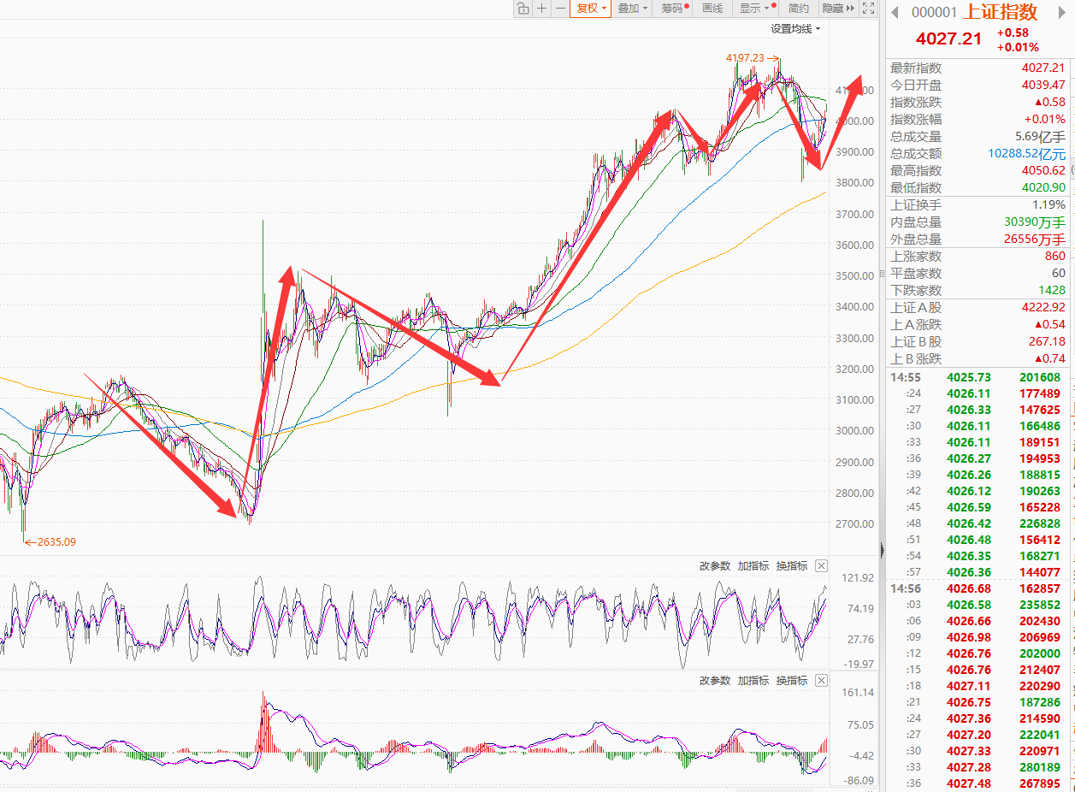Click the 161.14 MACD axis label

coord(858,693)
